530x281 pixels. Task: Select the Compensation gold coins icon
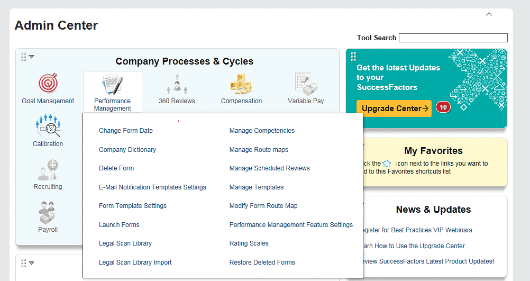241,84
